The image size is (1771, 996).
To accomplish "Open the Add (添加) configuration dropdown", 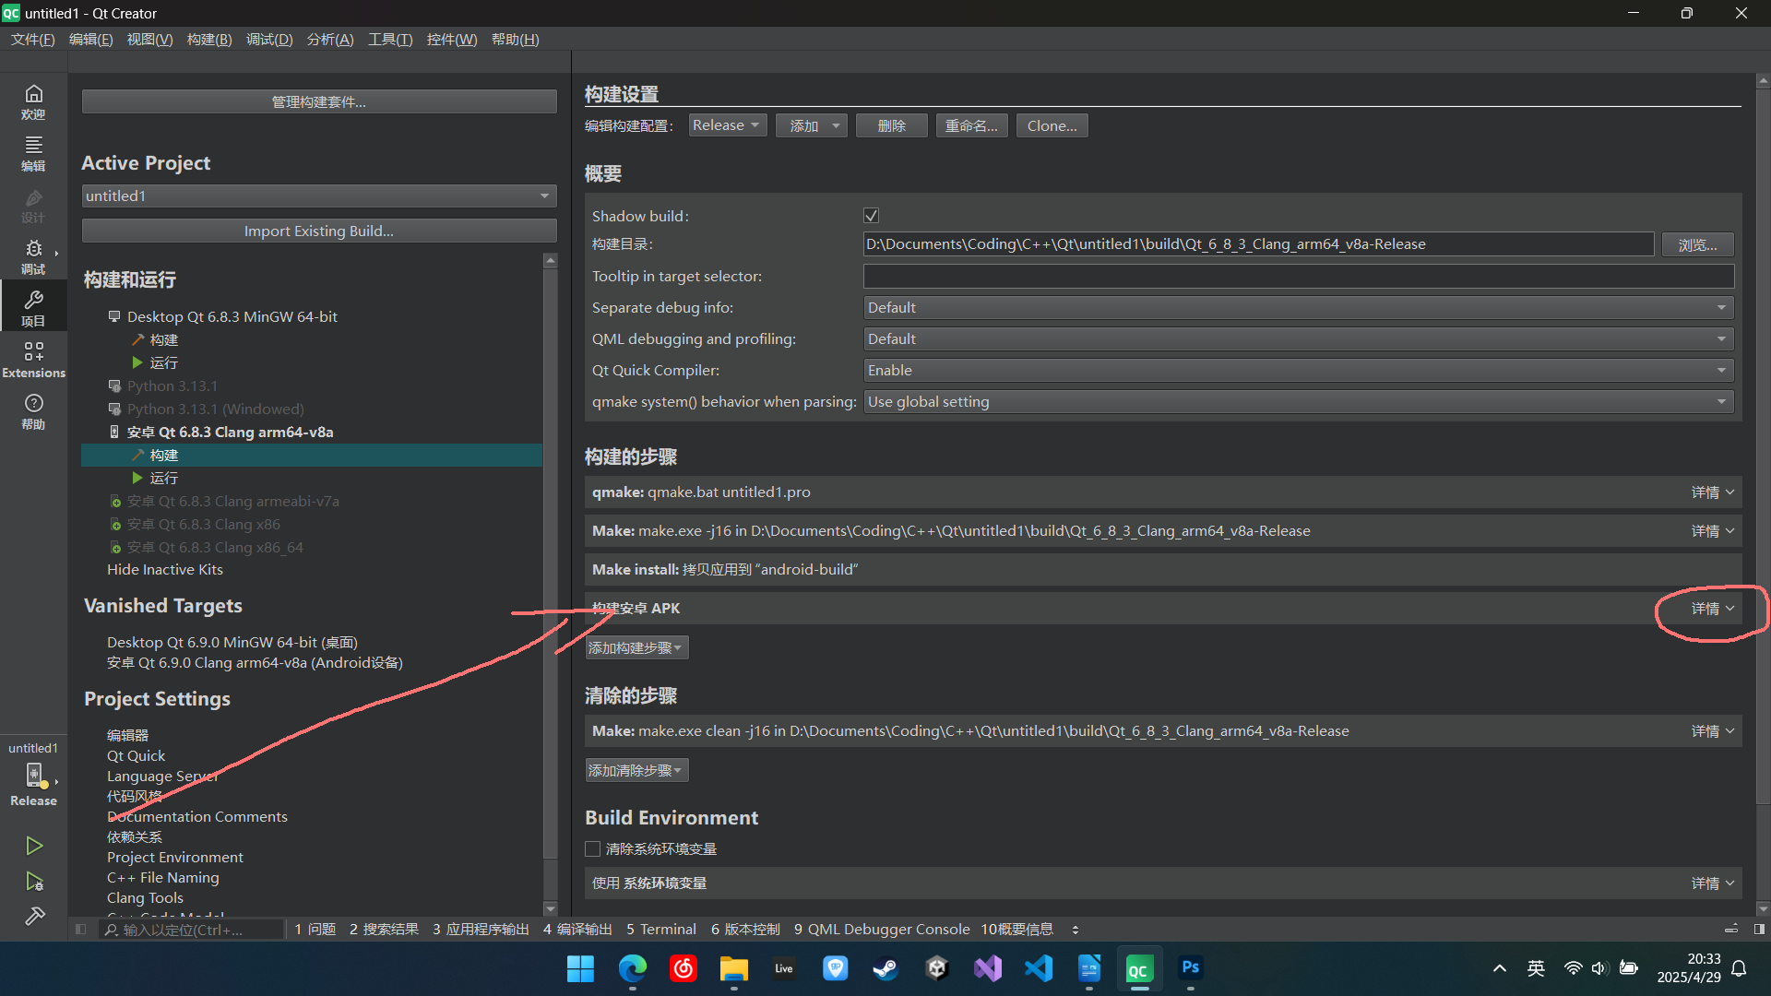I will pyautogui.click(x=812, y=125).
